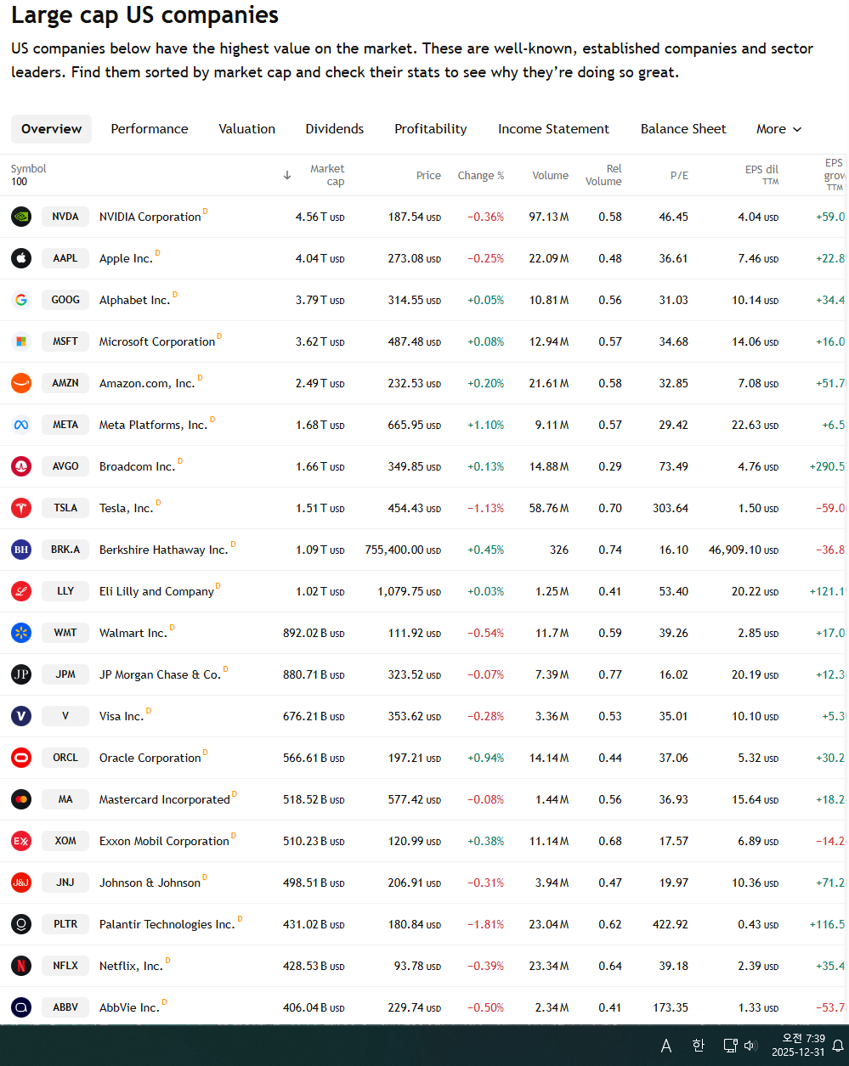Sort by the Change % column header
Viewport: 849px width, 1066px height.
[x=481, y=175]
